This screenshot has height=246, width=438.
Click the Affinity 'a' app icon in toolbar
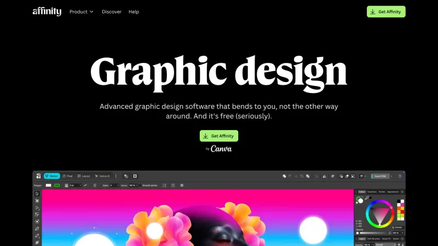(x=38, y=176)
